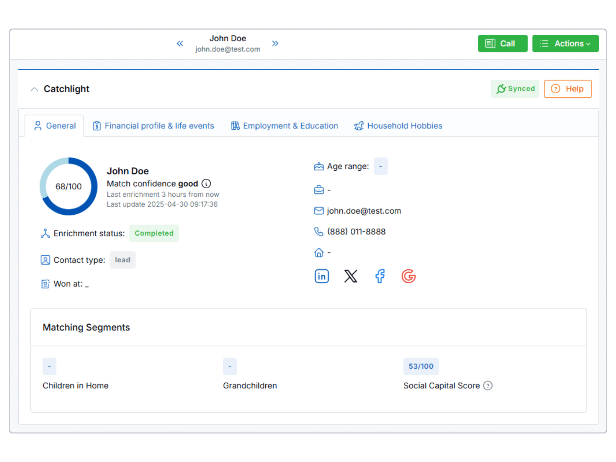This screenshot has width=616, height=462.
Task: Click the phone icon
Action: [319, 231]
